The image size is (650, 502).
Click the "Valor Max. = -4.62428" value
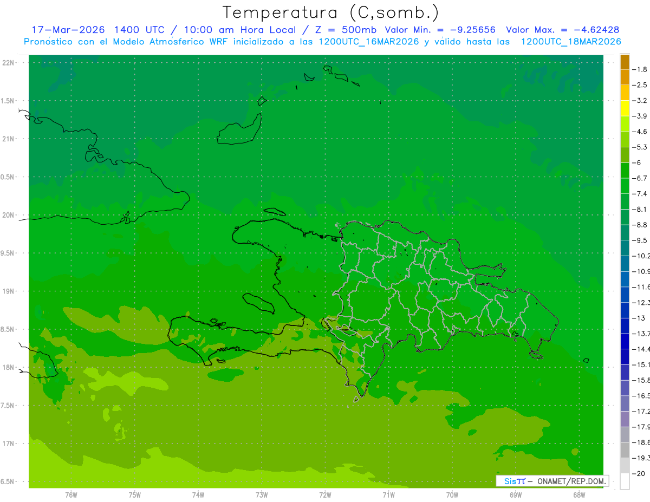tap(563, 30)
